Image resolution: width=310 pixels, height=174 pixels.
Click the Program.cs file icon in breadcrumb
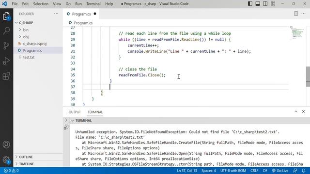(x=70, y=23)
